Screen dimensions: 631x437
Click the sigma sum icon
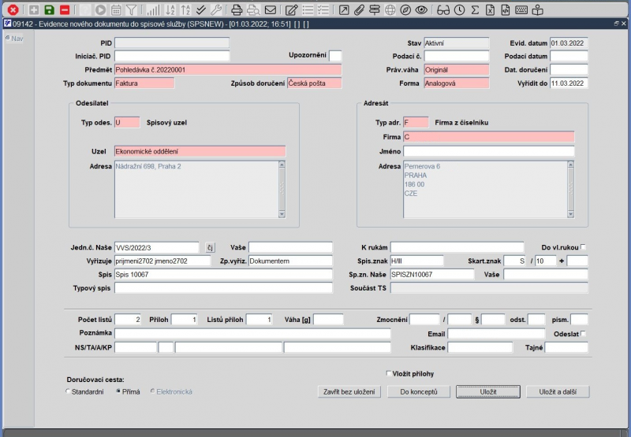coord(475,9)
